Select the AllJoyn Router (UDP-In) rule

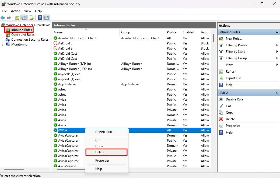[x=132, y=69]
